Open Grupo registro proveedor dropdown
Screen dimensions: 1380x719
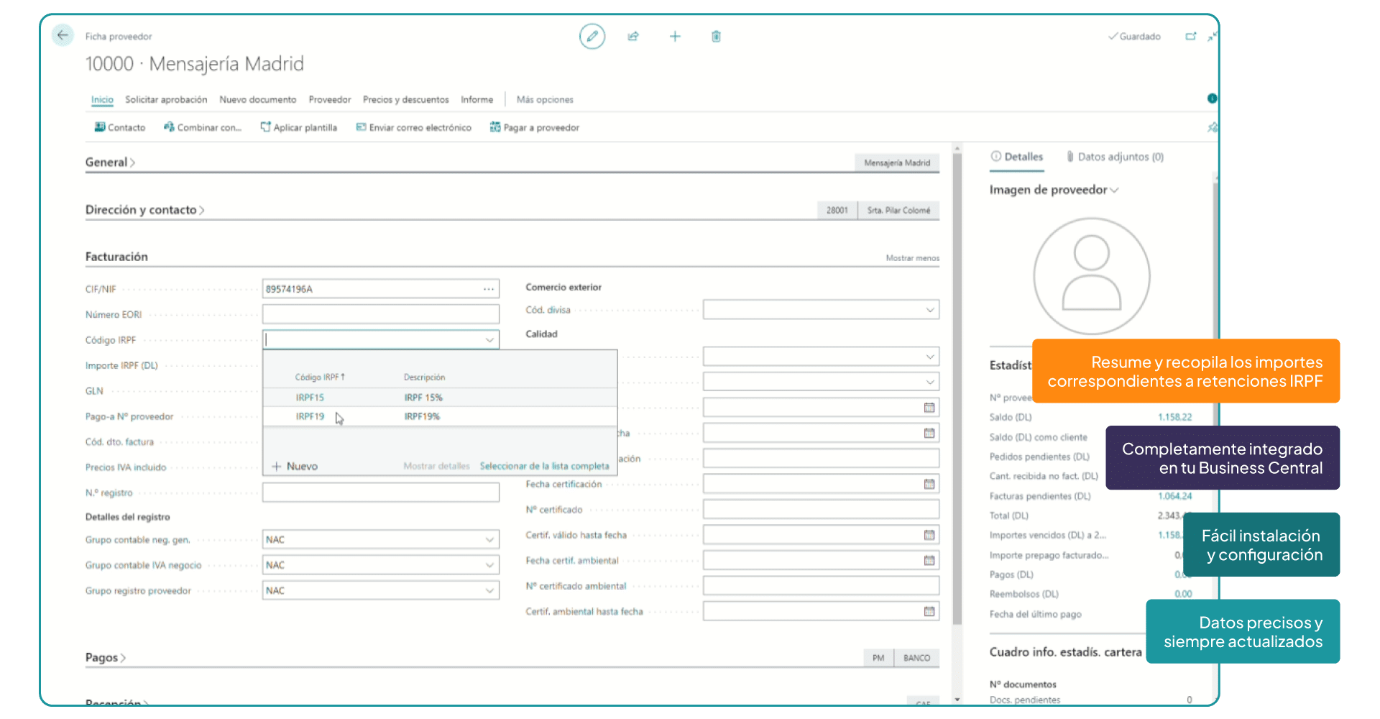click(489, 590)
